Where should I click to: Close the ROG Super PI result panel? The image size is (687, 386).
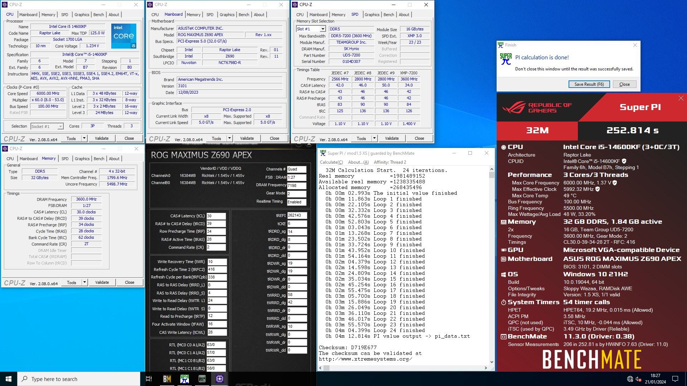click(681, 98)
